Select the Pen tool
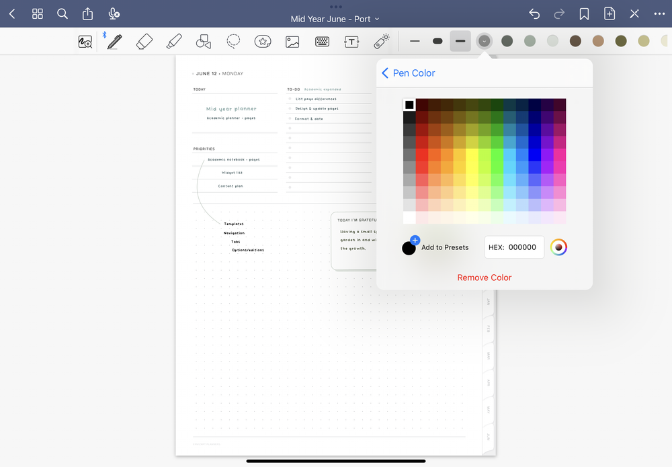Screen dimensions: 672x467 pos(114,41)
